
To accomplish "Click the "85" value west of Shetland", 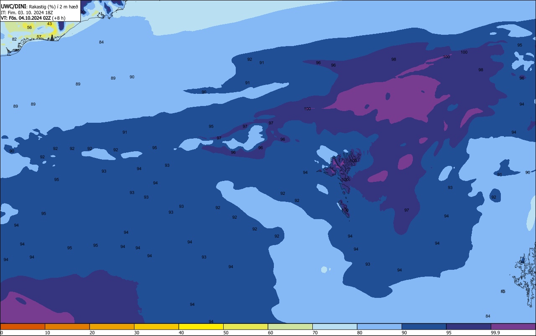I will [503, 292].
